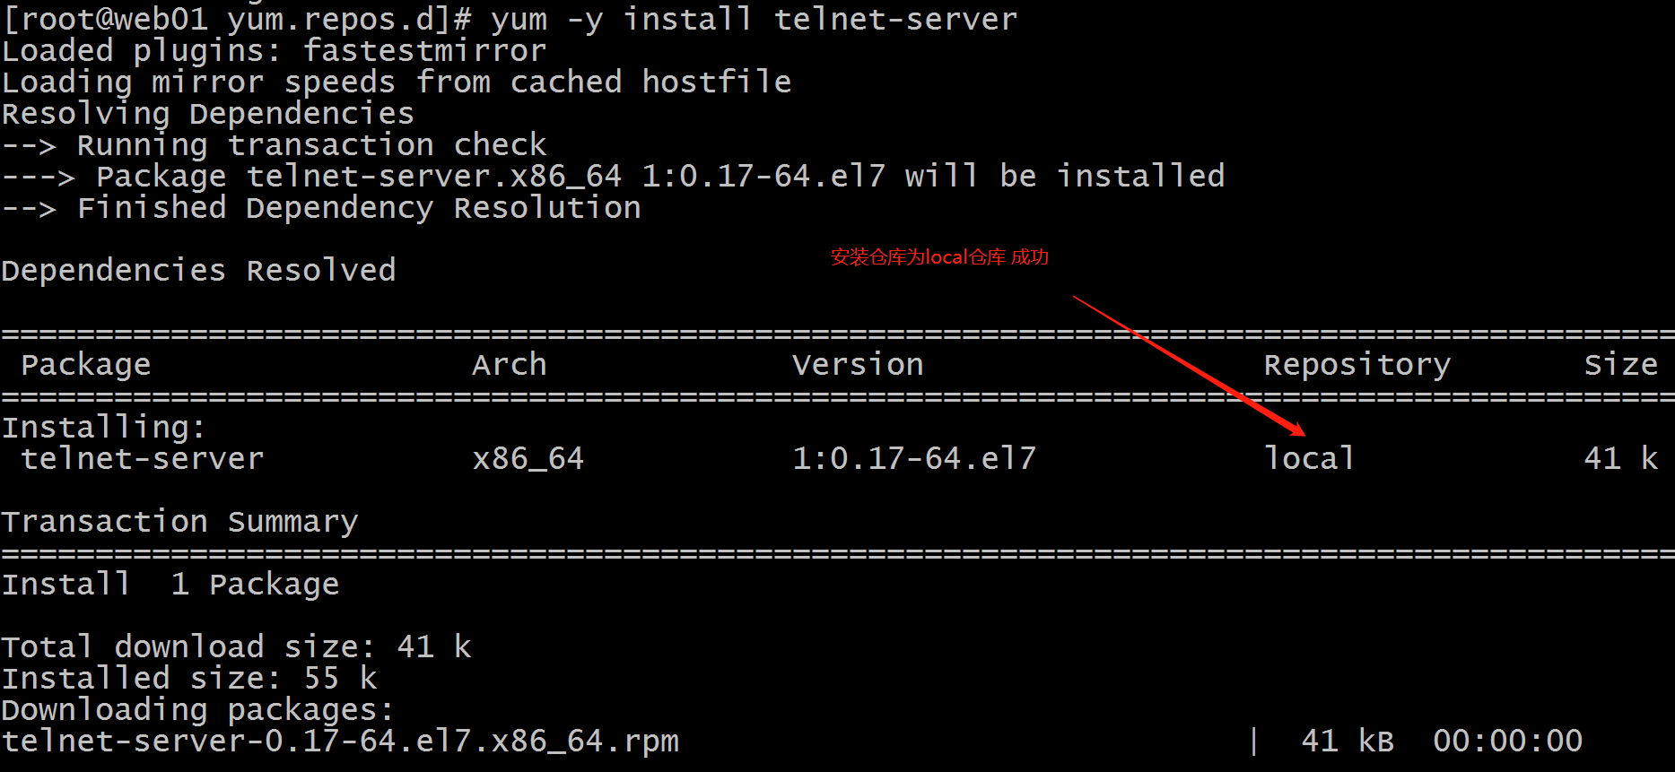This screenshot has width=1675, height=772.
Task: Click the Arch column header
Action: (510, 364)
